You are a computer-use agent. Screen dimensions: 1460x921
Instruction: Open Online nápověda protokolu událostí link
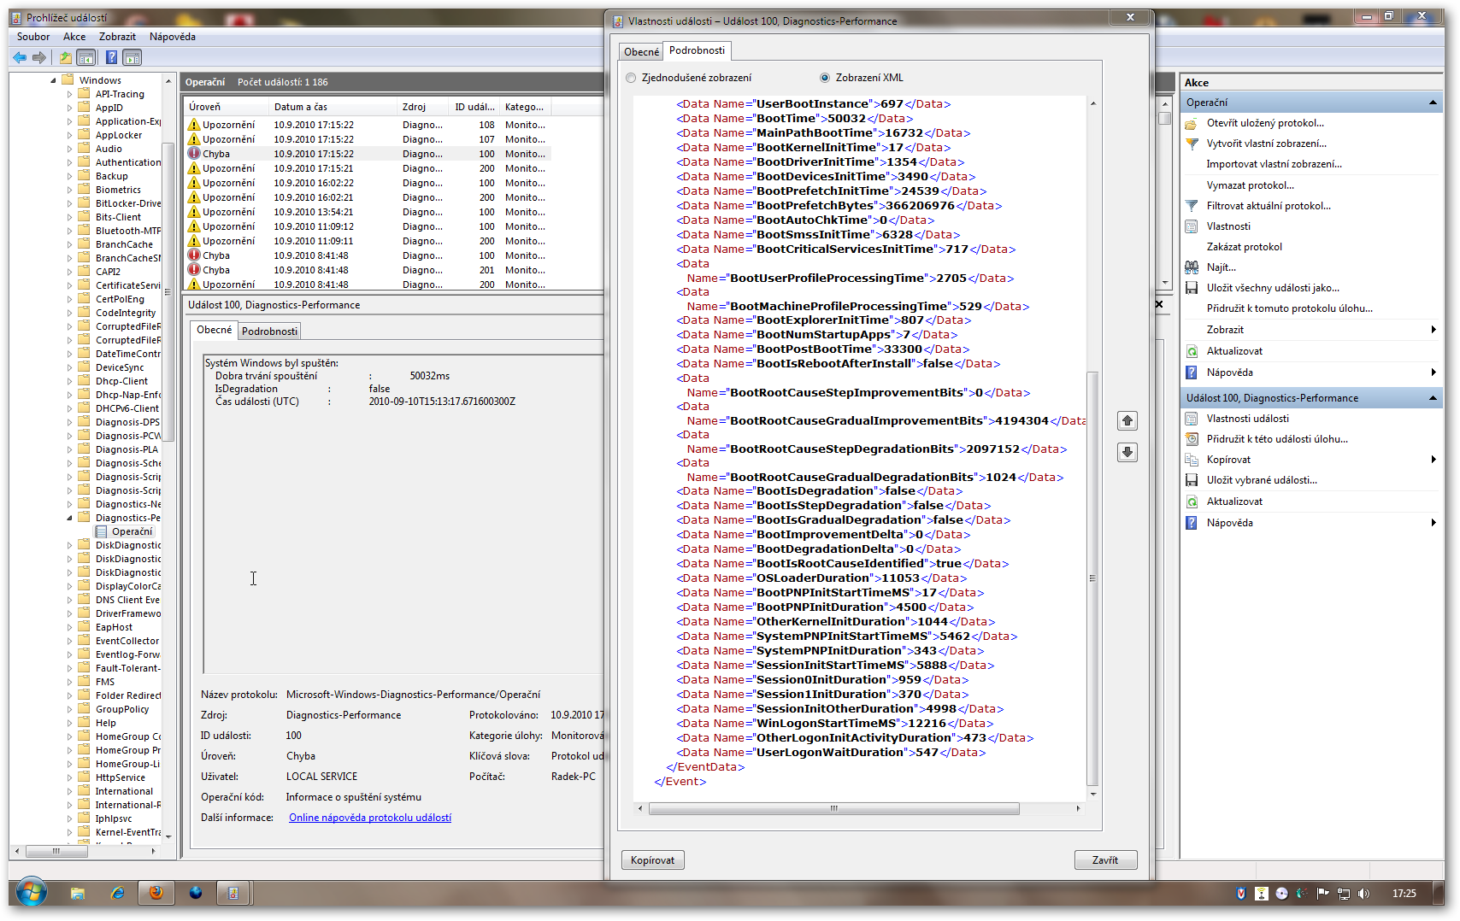tap(370, 818)
